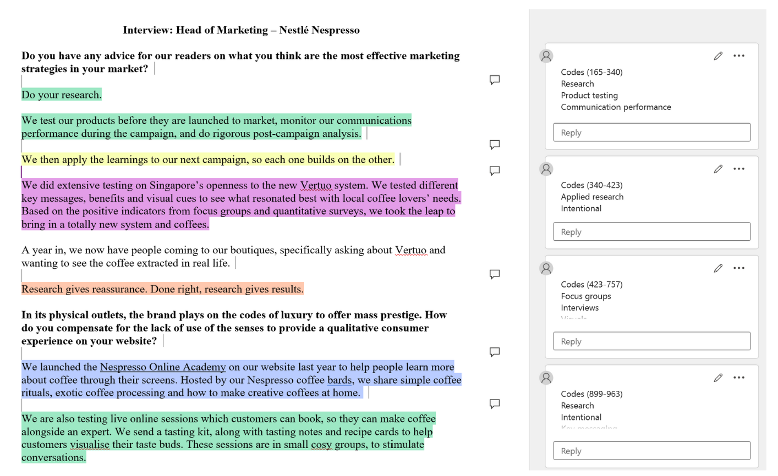Viewport: 778px width, 476px height.
Task: Click green highlighted 'Do your research.'
Action: click(62, 95)
